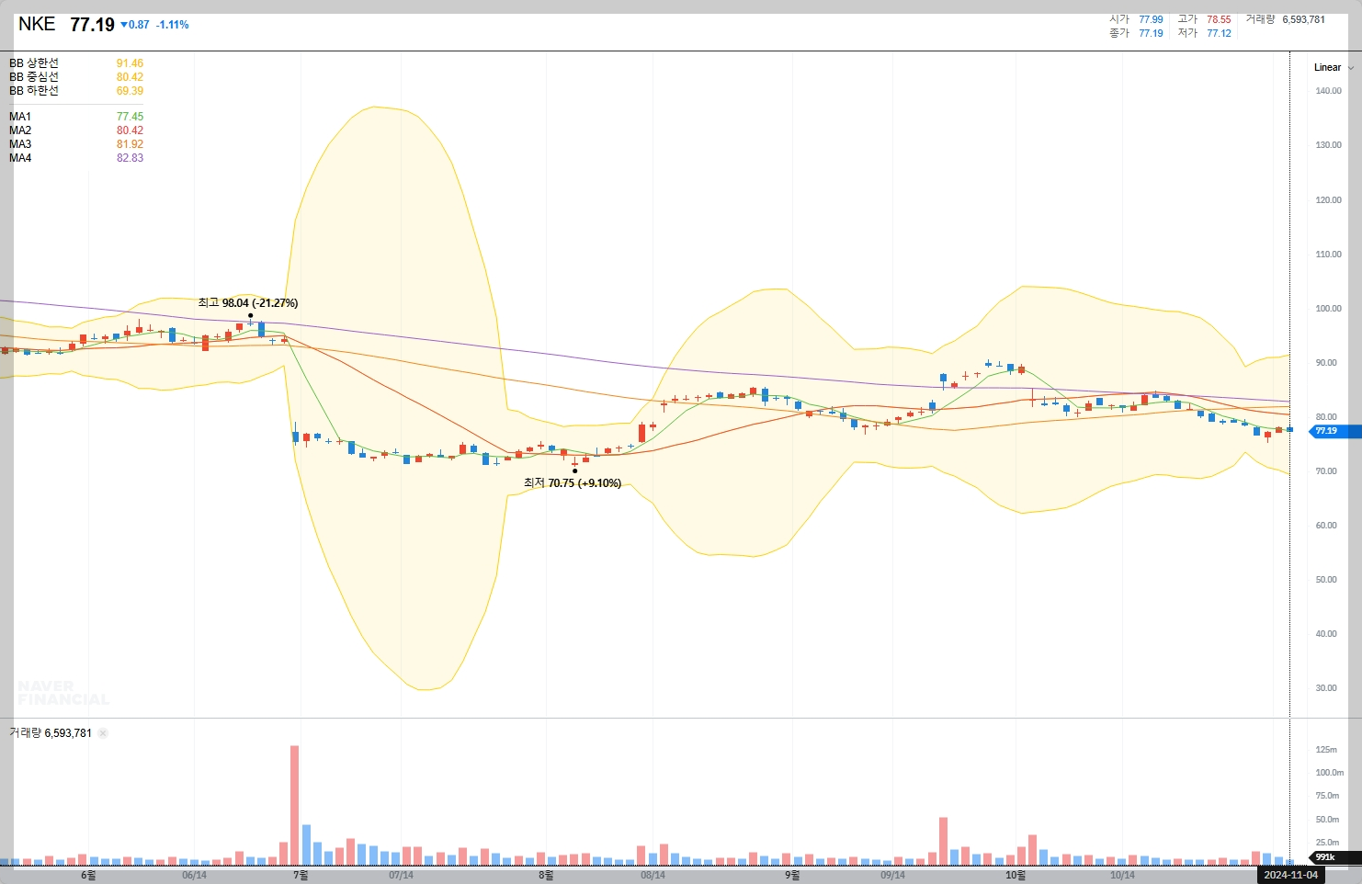Click the BB 중심선 legend row
The image size is (1362, 884).
(x=76, y=77)
